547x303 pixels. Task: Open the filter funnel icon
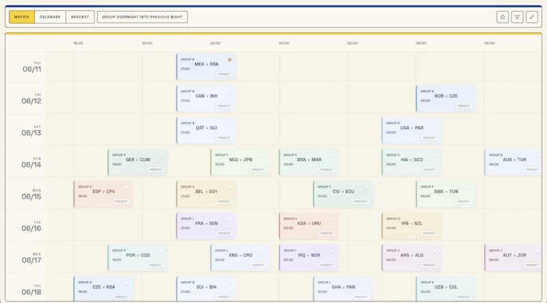tap(518, 17)
